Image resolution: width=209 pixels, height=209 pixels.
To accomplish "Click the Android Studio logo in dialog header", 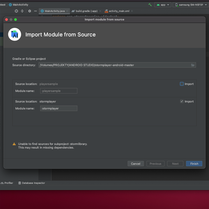I will point(15,34).
